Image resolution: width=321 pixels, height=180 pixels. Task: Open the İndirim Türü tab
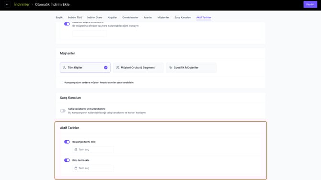[75, 17]
